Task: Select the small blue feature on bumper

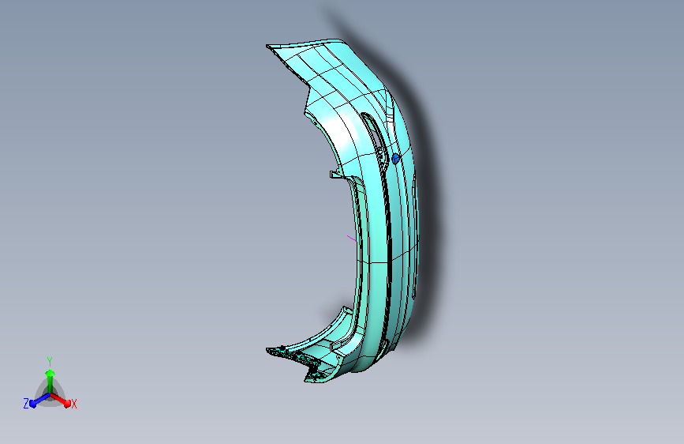Action: [396, 159]
